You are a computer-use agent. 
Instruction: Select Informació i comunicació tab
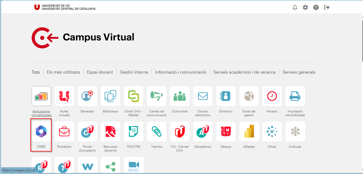point(181,72)
